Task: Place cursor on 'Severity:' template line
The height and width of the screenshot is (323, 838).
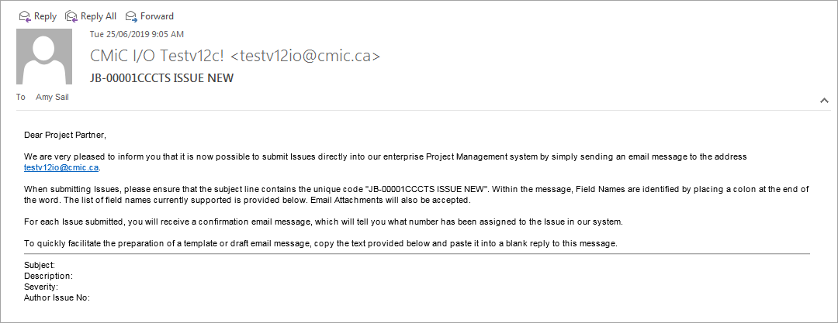Action: 41,287
